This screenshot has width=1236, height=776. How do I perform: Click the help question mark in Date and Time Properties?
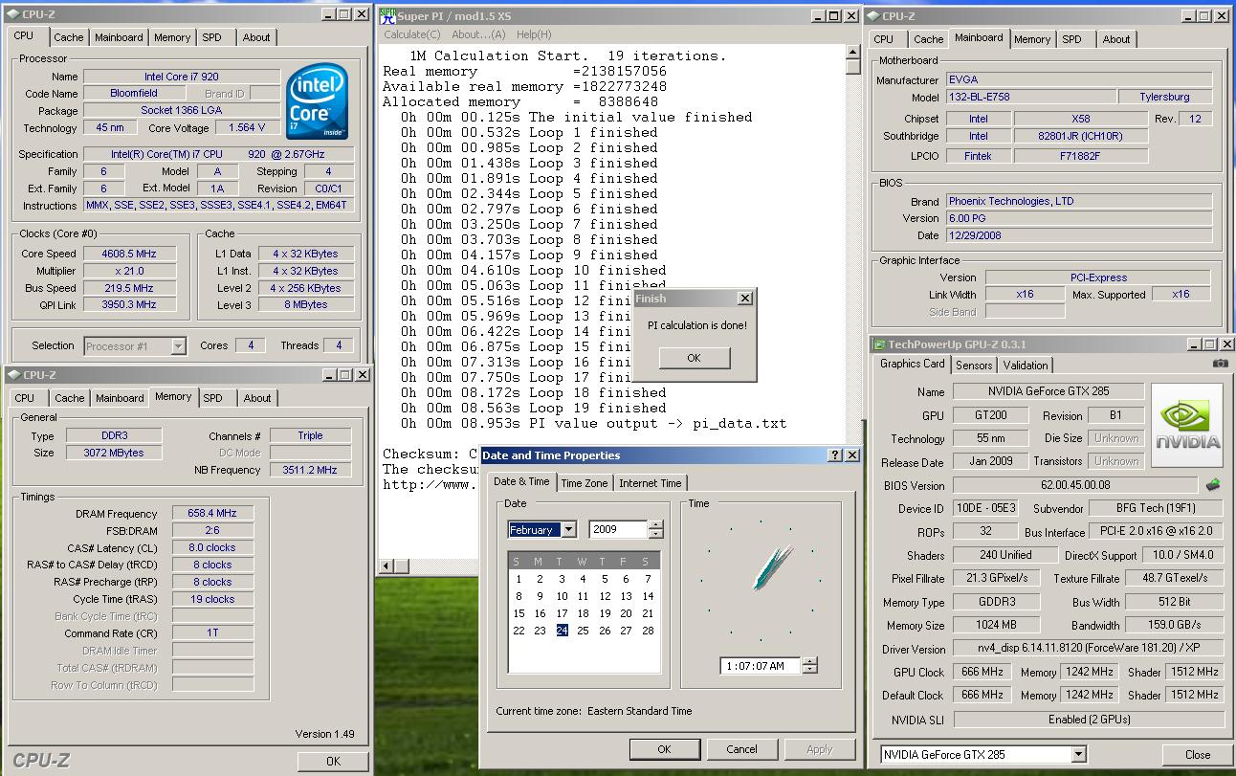(834, 455)
